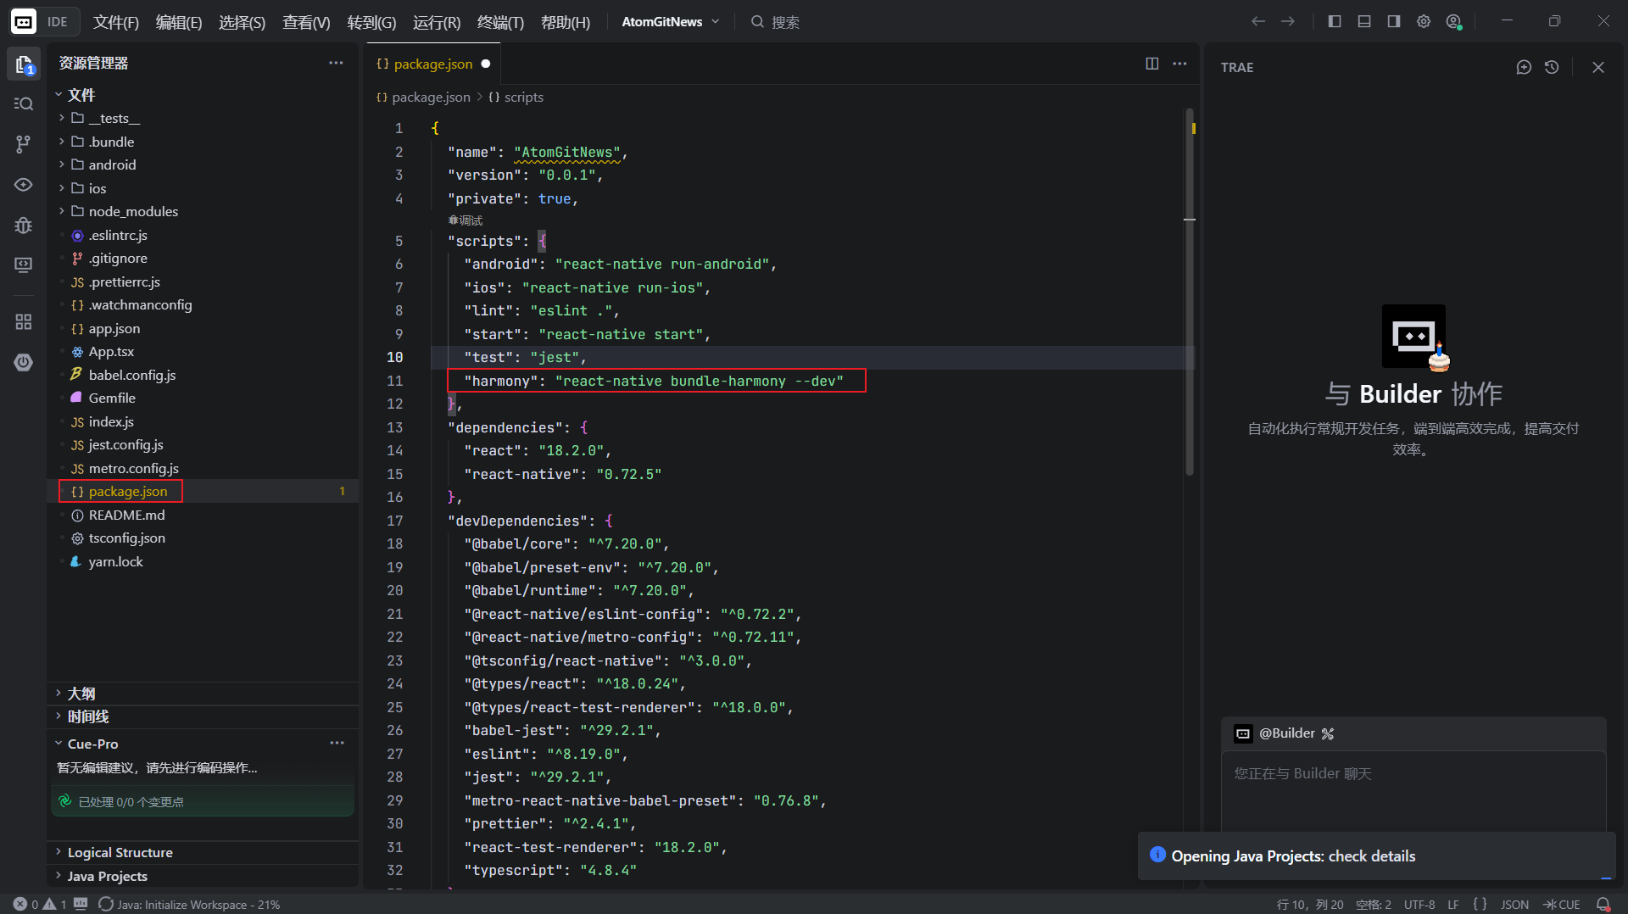Open chat history in TRAE panel

tap(1552, 67)
